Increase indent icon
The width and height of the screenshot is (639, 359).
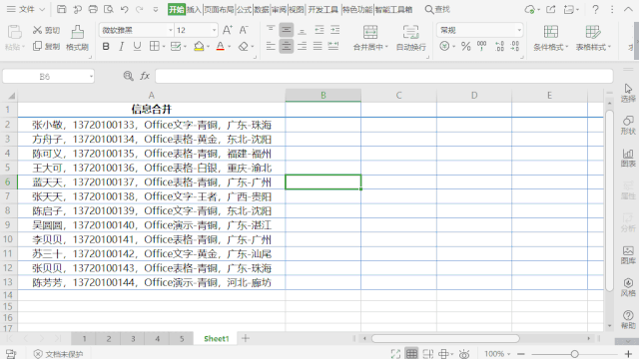tap(335, 30)
